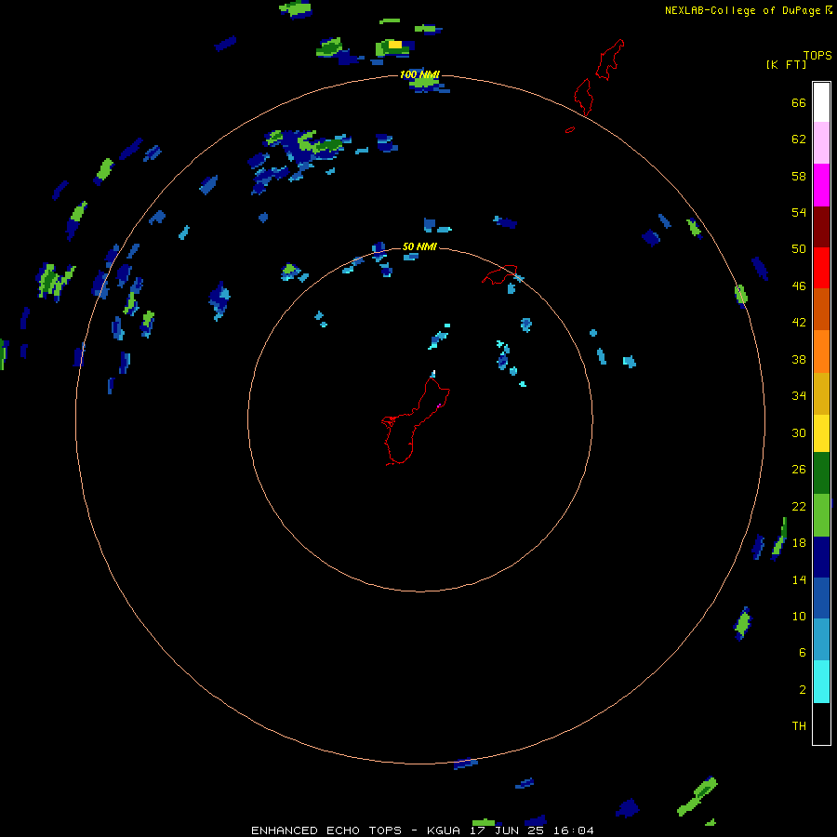Click the yellow legend swatch

tap(821, 432)
